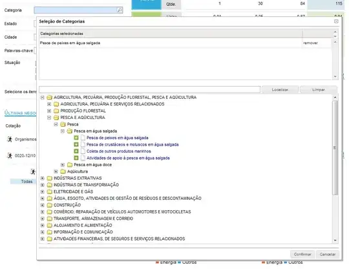Expand COMÉRCIO; REPARAÇÃO DE VEÍCULOS node
Image resolution: width=349 pixels, height=269 pixels.
(43, 211)
